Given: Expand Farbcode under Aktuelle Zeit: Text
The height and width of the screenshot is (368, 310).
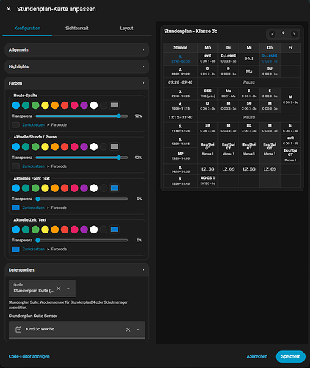Looking at the screenshot, I should click(x=57, y=250).
